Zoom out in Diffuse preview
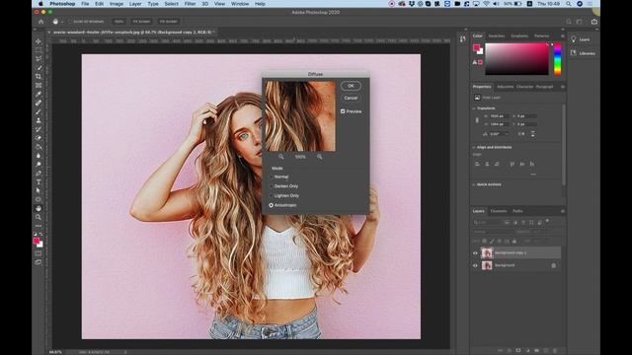The width and height of the screenshot is (632, 355). coord(280,157)
